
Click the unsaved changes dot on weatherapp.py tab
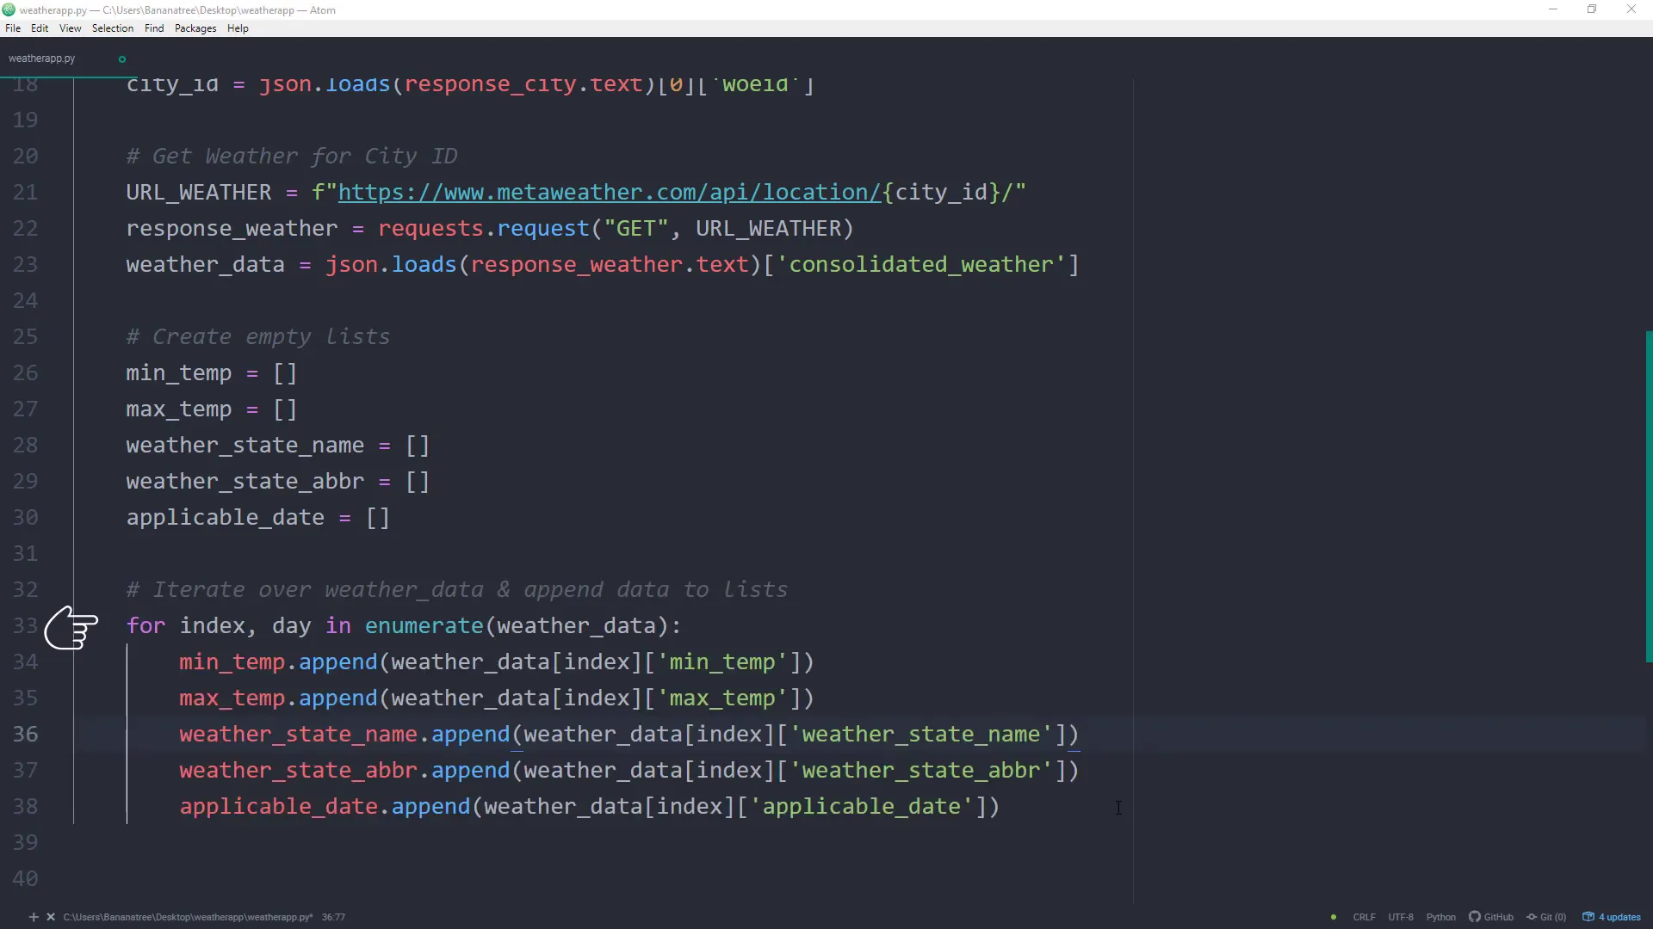(x=121, y=58)
